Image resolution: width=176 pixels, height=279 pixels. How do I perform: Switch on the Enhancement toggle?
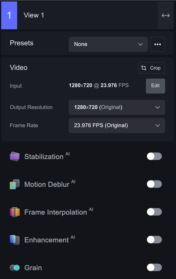[x=154, y=240]
